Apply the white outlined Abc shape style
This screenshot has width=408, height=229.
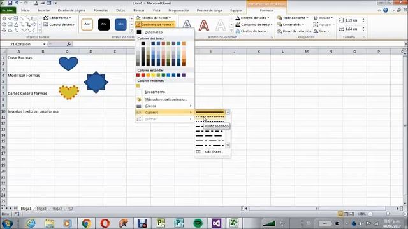click(x=87, y=24)
